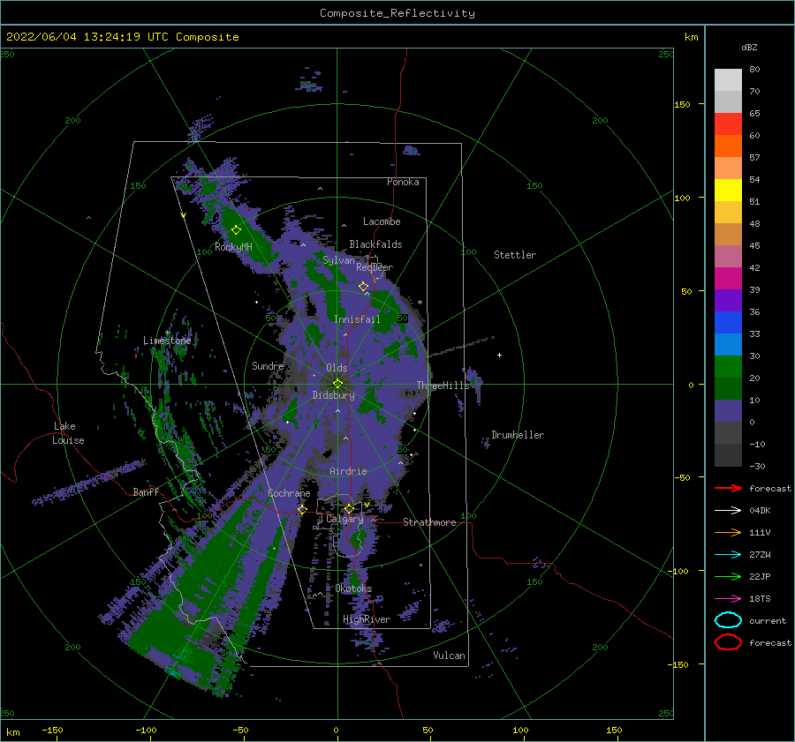Click the white 04DK arrow symbol

[x=728, y=510]
